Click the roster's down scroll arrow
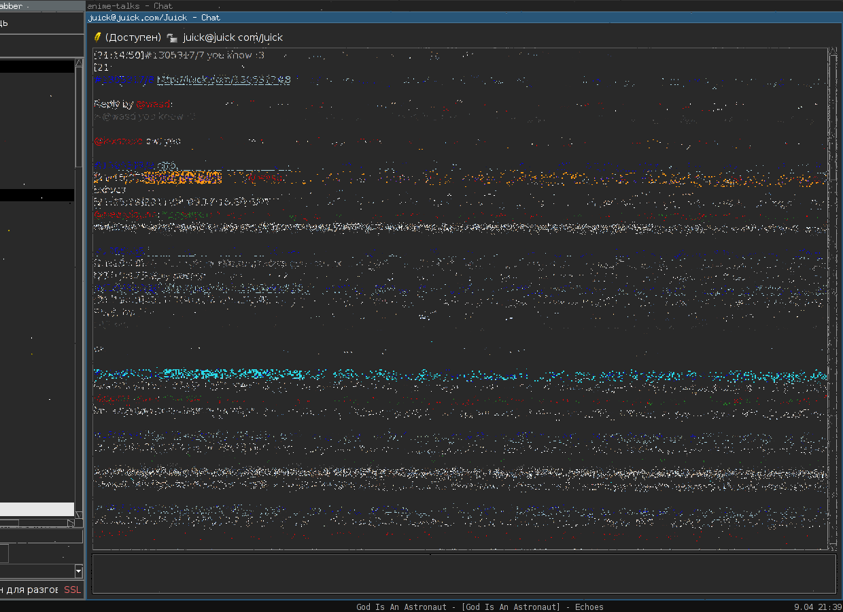The height and width of the screenshot is (612, 843). click(79, 515)
